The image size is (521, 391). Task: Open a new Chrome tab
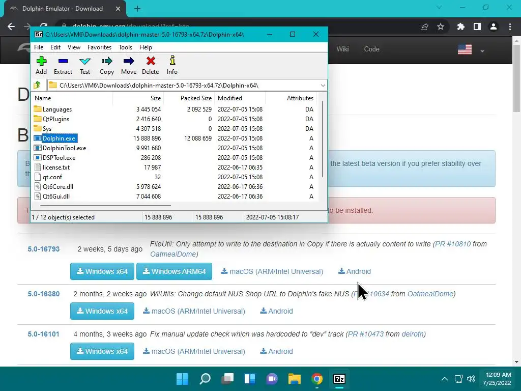tap(137, 9)
